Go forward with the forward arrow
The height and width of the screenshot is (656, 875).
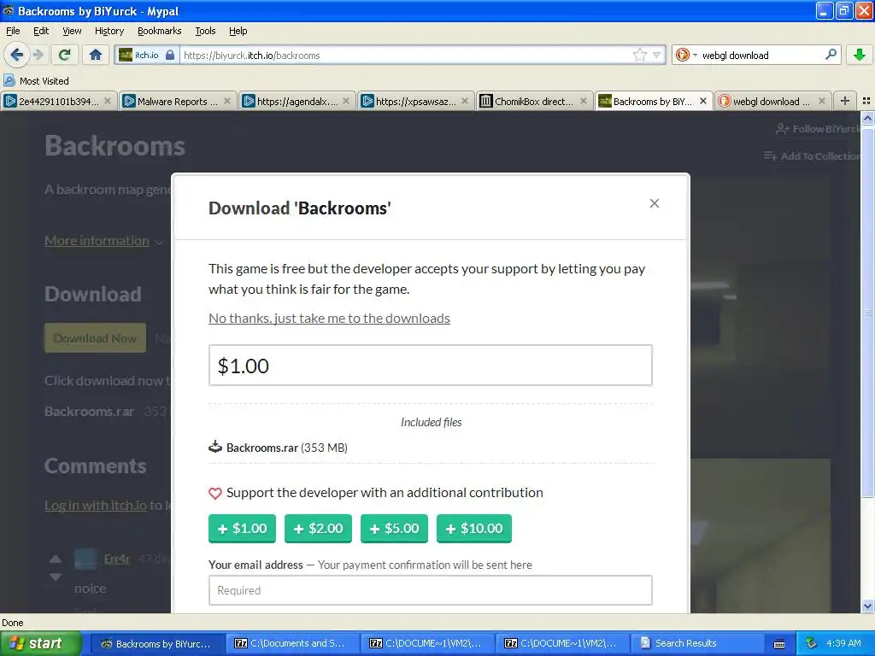point(38,55)
